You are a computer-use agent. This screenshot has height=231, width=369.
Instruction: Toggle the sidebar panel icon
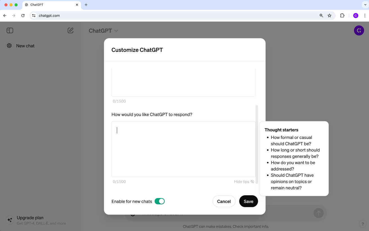[10, 30]
